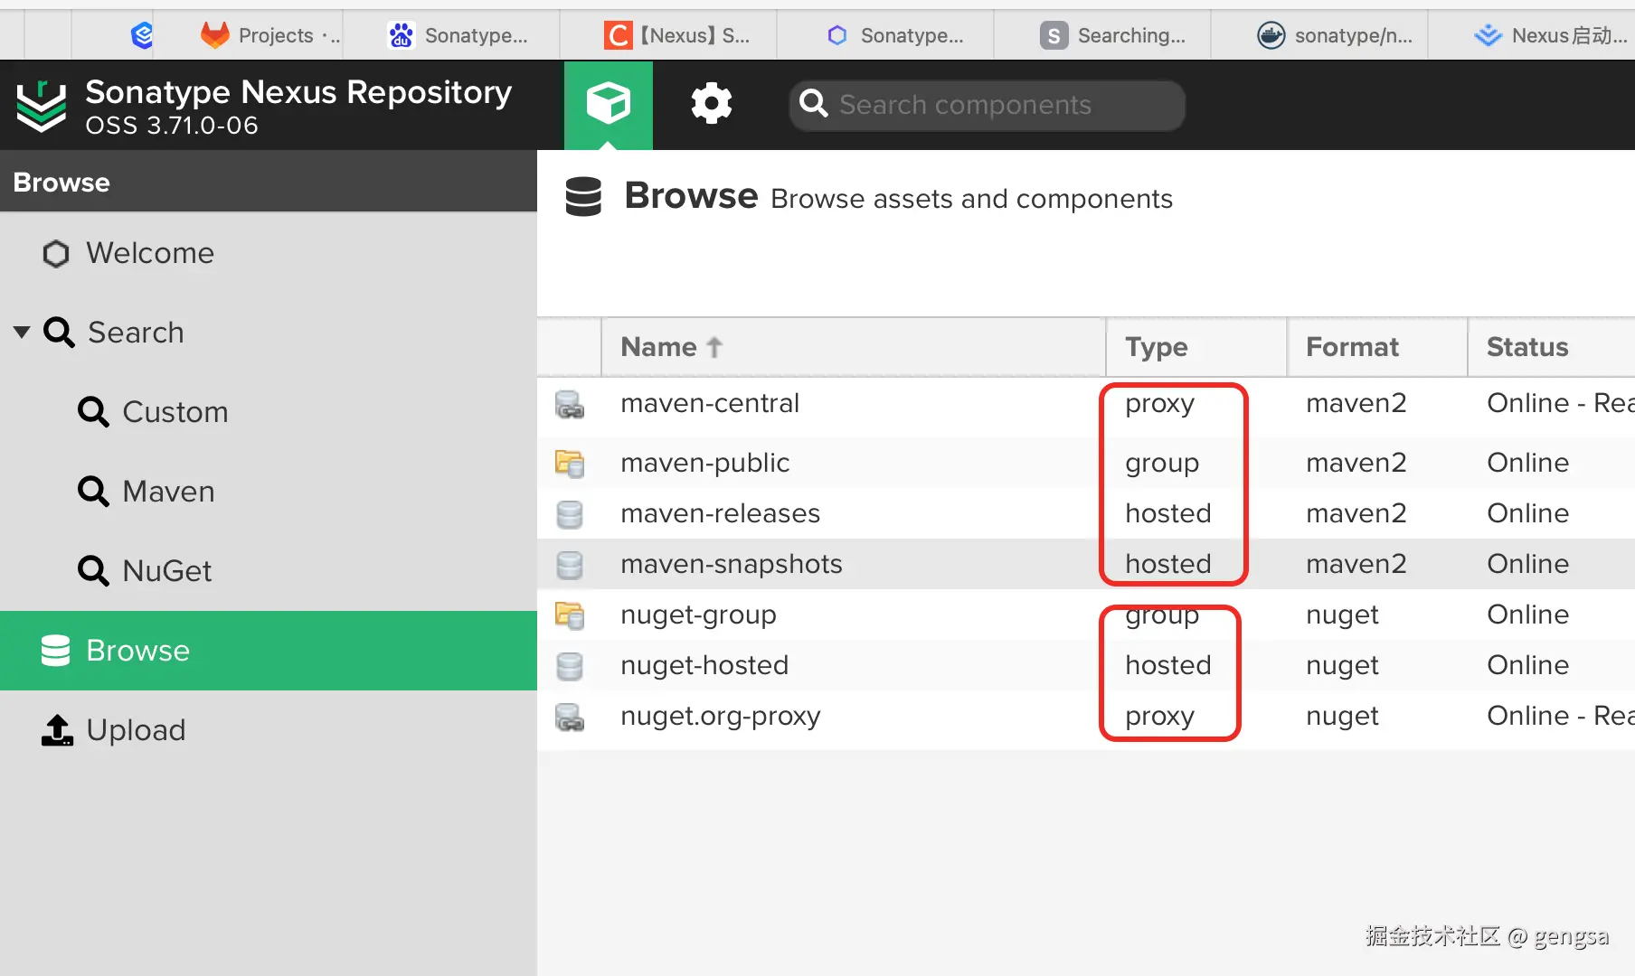Click the maven2 format cell for maven-central

(1356, 403)
